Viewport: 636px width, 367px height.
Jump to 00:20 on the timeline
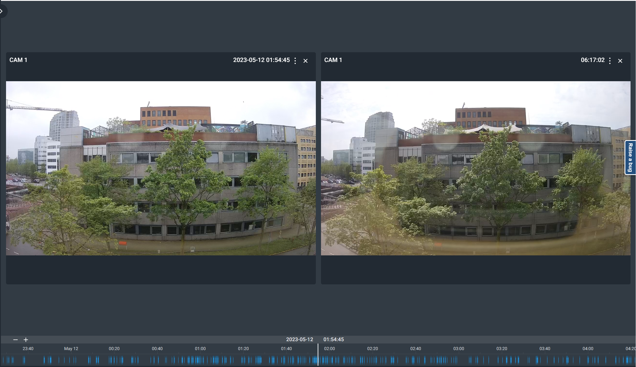[x=114, y=349]
